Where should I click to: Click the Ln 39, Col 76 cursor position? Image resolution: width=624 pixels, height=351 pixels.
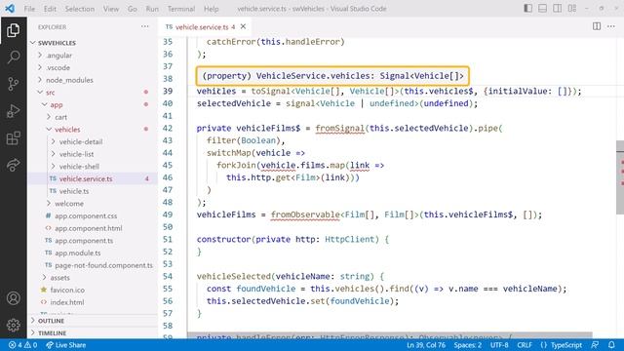pyautogui.click(x=426, y=345)
